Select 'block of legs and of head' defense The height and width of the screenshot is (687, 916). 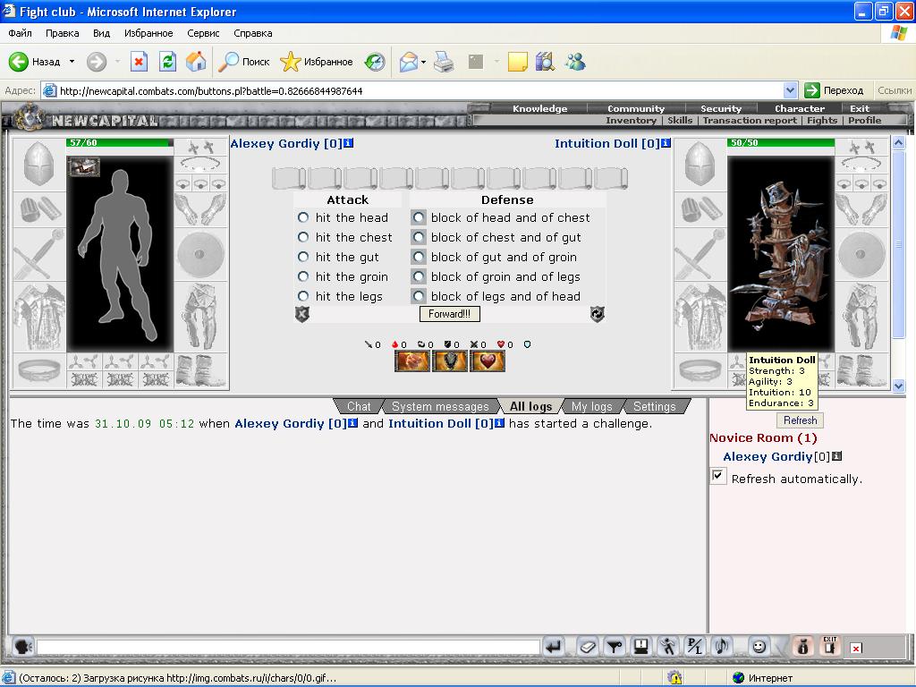click(419, 296)
